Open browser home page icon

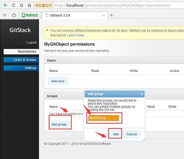point(21,5)
